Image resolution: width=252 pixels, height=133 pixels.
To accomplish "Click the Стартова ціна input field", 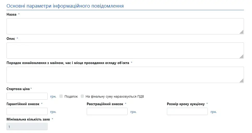I will [x=27, y=96].
